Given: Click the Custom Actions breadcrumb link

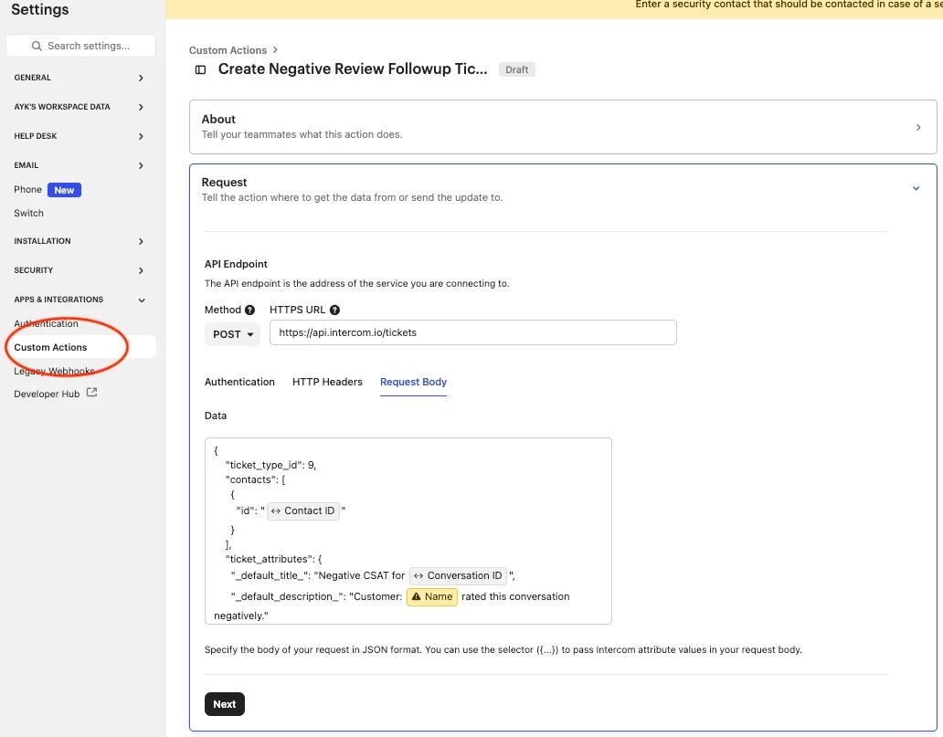Looking at the screenshot, I should click(x=228, y=50).
